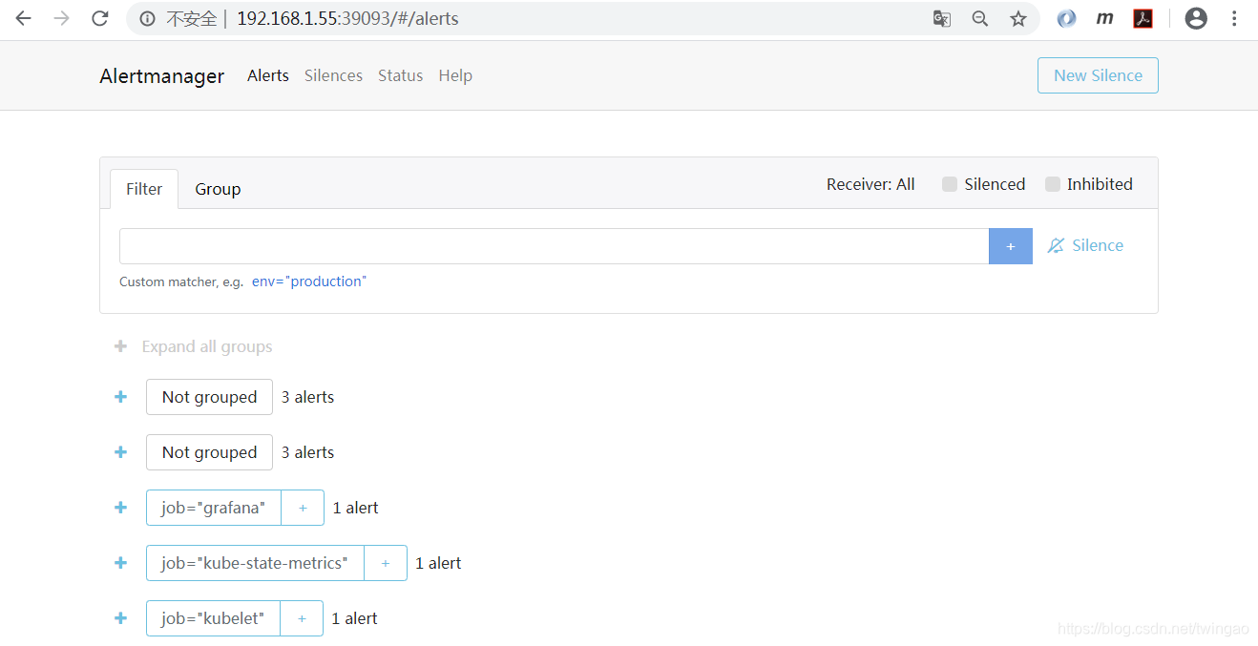Viewport: 1258px width, 646px height.
Task: Expand the job="kube-state-metrics" group
Action: tap(120, 563)
